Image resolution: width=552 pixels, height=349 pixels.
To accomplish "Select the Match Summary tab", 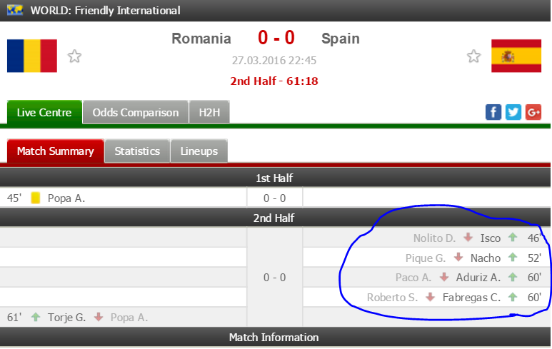I will (56, 151).
